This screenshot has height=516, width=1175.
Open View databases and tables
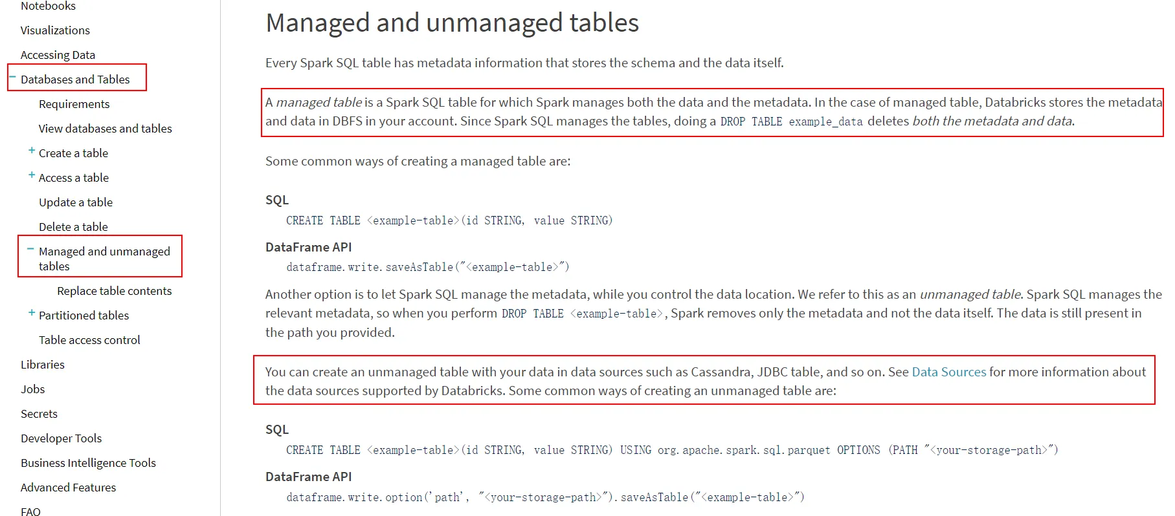(105, 129)
